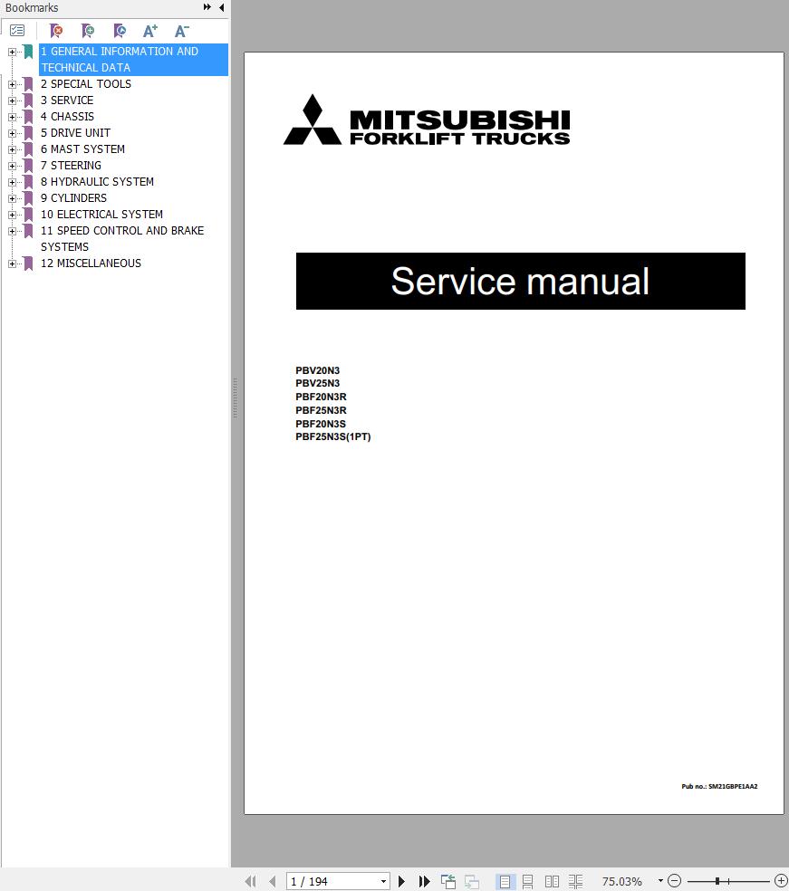
Task: Click the delete bookmark icon
Action: pyautogui.click(x=55, y=31)
